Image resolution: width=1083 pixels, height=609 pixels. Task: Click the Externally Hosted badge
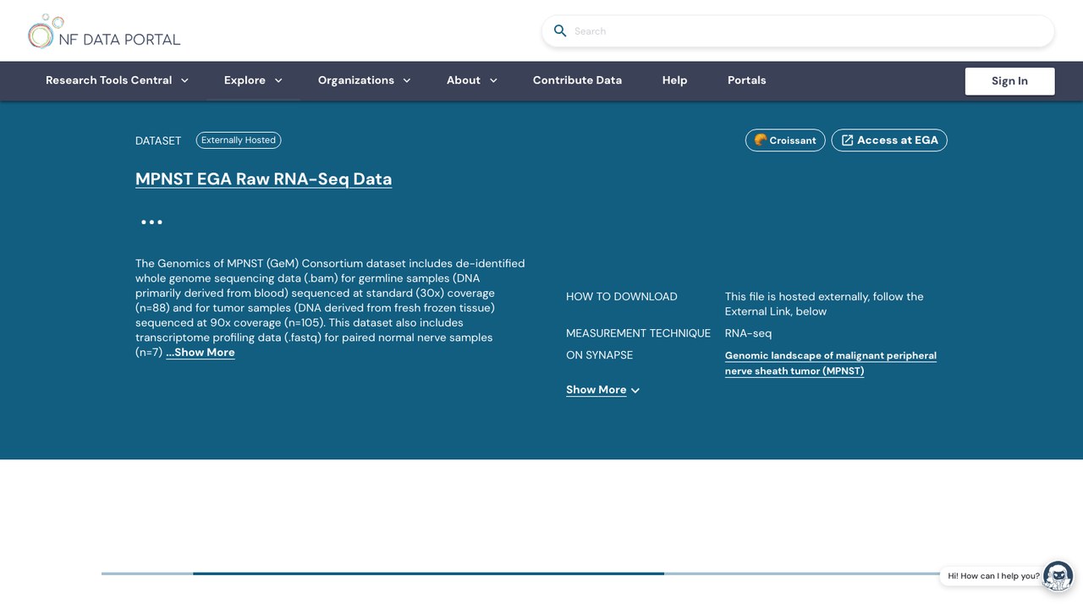(x=239, y=140)
